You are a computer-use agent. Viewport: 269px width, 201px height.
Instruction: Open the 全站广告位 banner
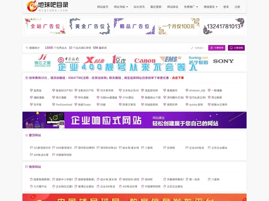point(45,26)
